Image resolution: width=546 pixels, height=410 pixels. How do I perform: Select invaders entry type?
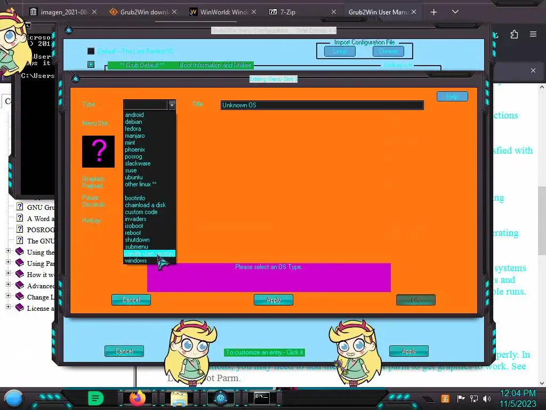point(135,219)
